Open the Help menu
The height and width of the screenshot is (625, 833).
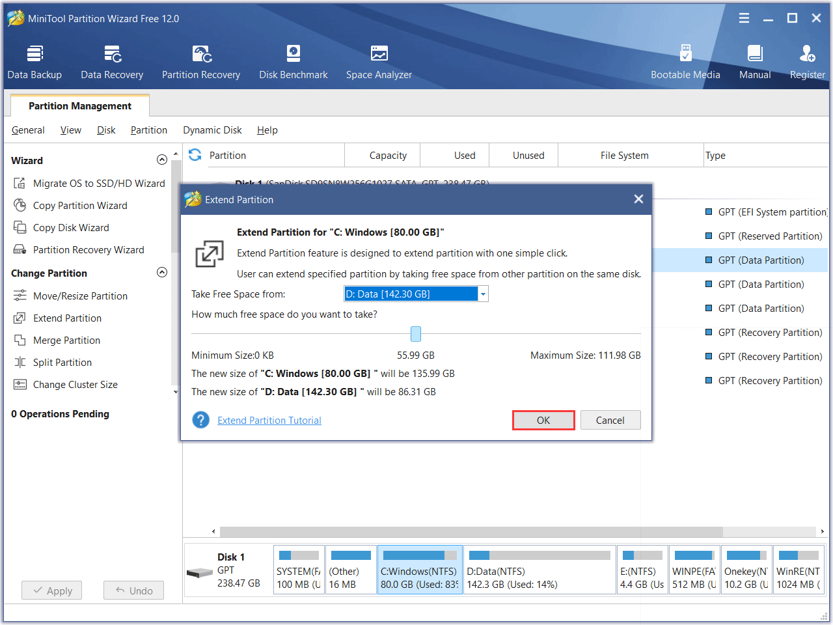pyautogui.click(x=267, y=130)
